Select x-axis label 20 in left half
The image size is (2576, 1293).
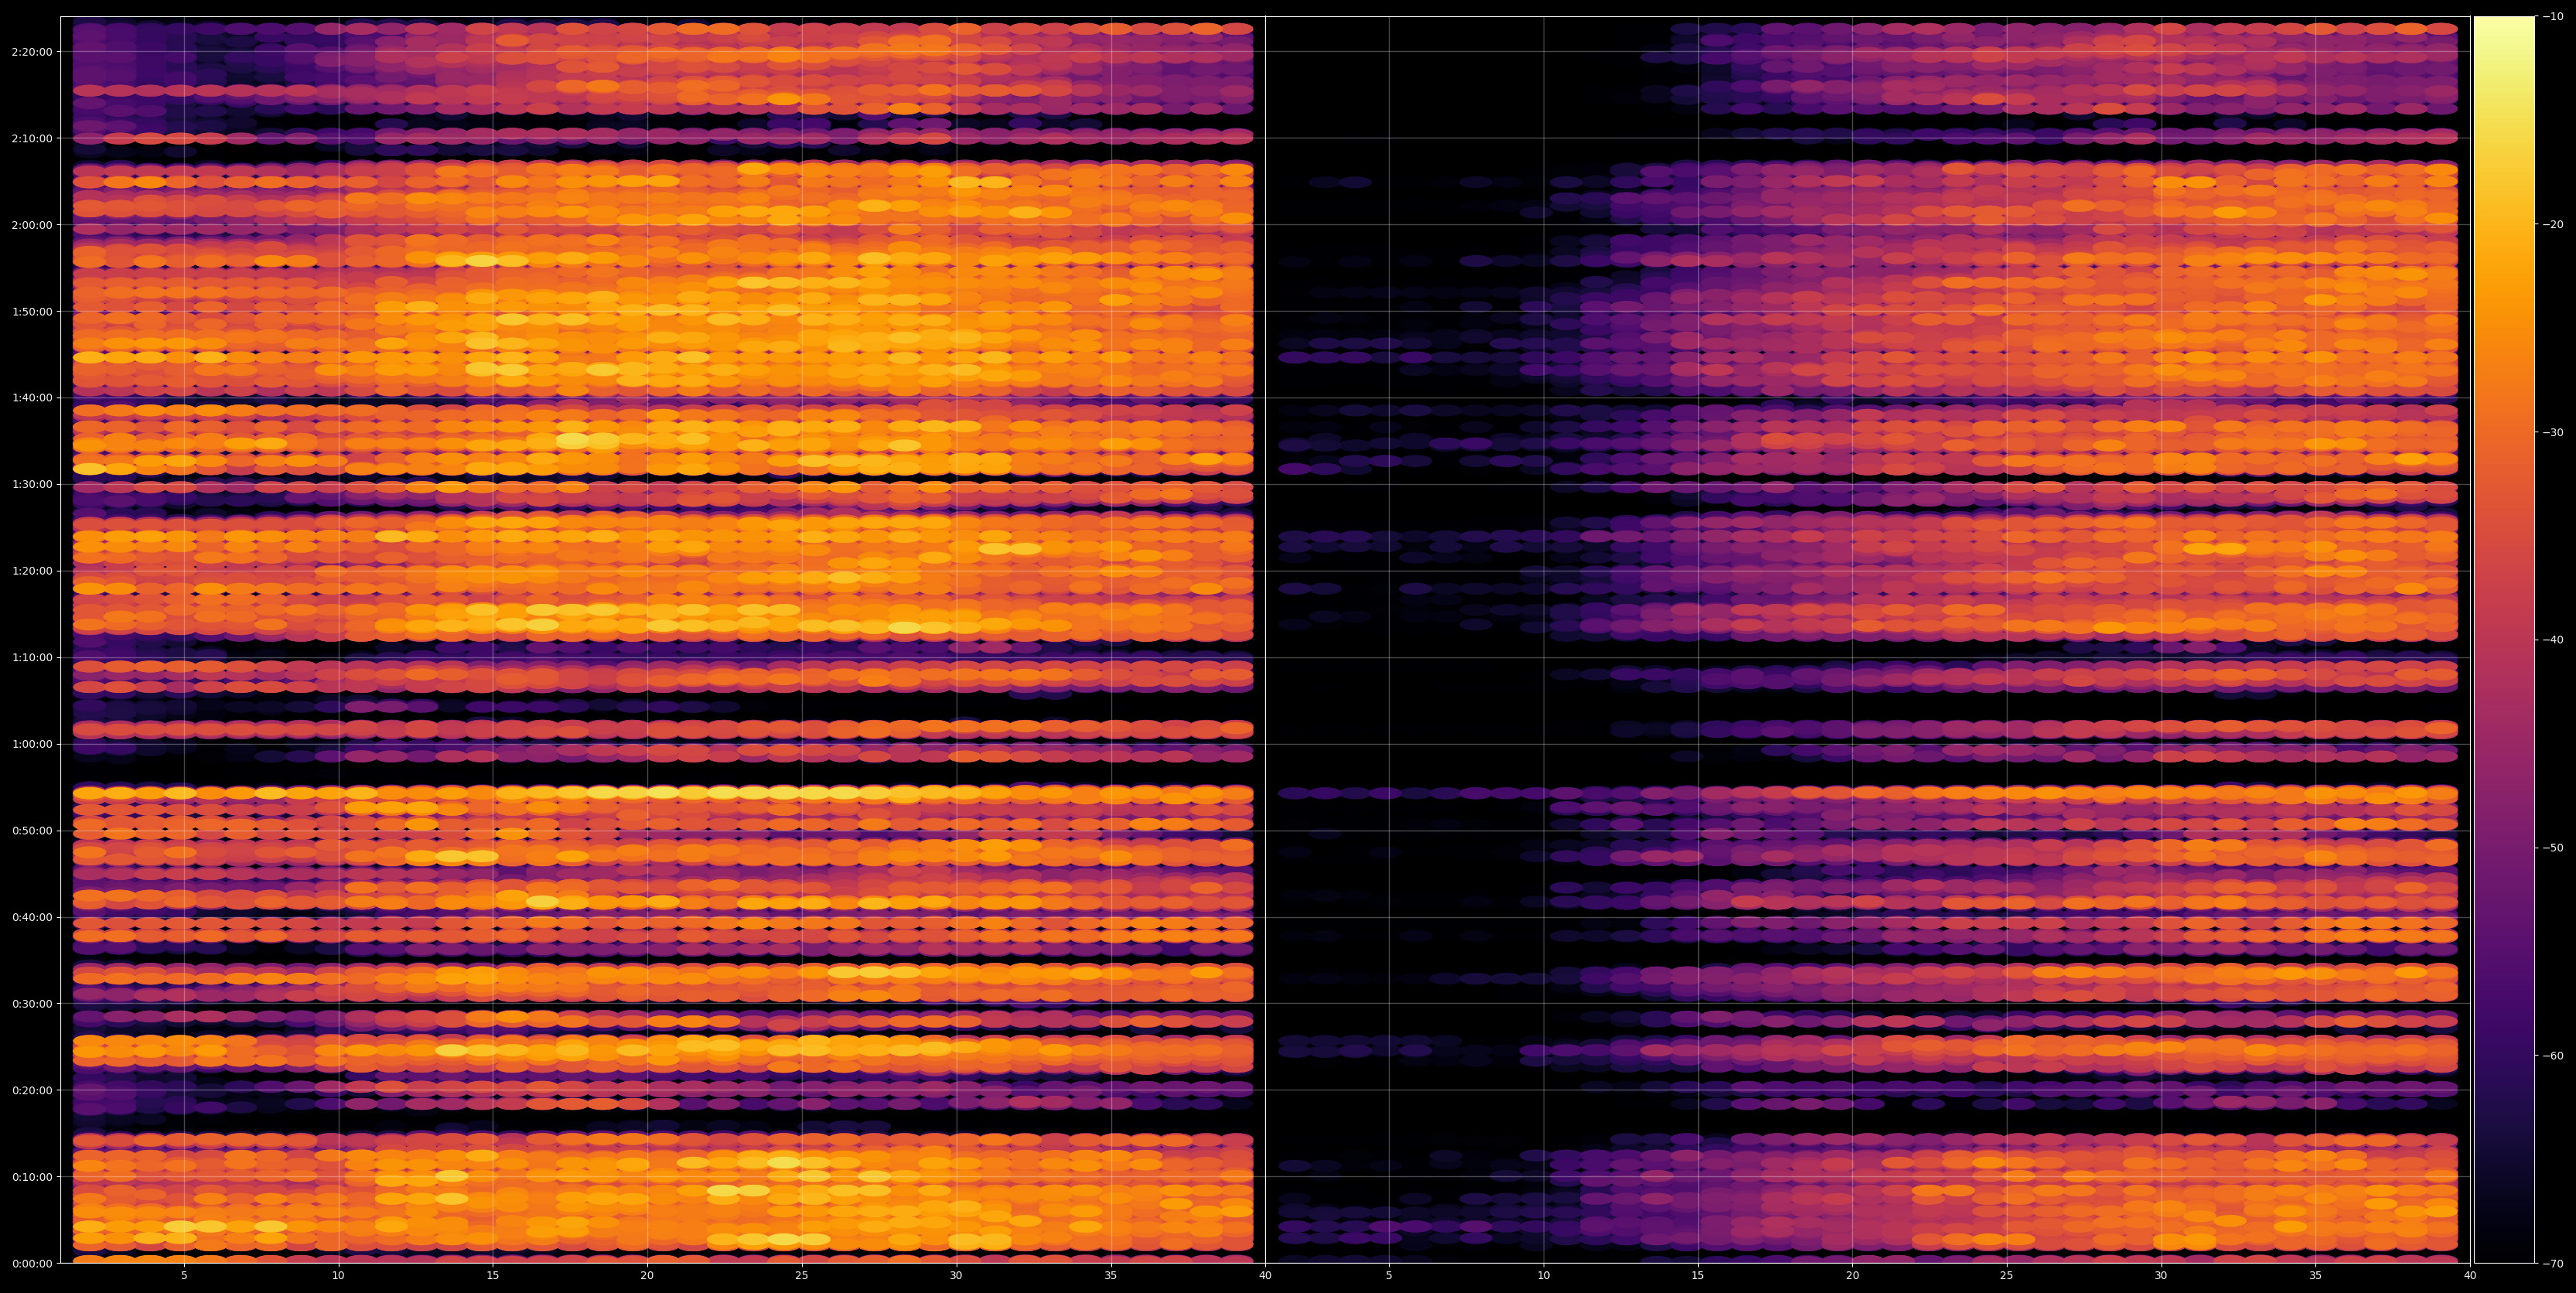pyautogui.click(x=647, y=1276)
